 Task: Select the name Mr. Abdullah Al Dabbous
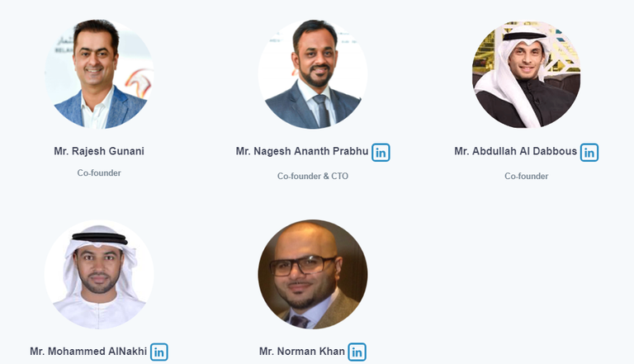pyautogui.click(x=515, y=151)
